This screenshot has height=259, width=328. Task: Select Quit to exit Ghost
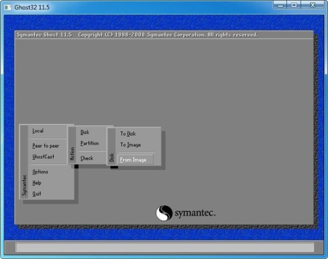click(x=37, y=194)
